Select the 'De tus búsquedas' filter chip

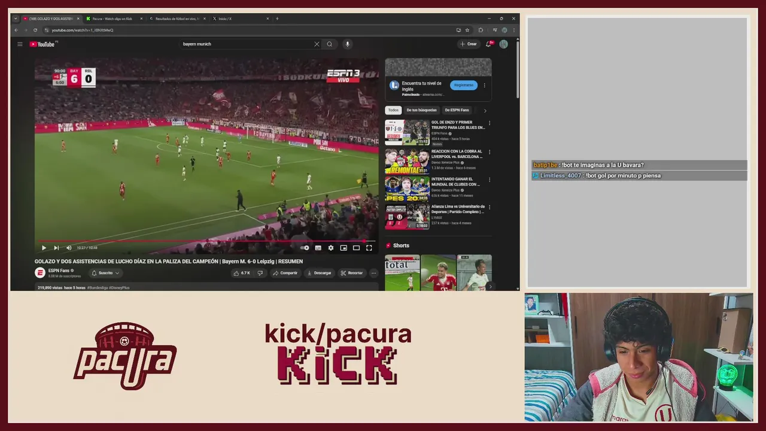pos(422,110)
